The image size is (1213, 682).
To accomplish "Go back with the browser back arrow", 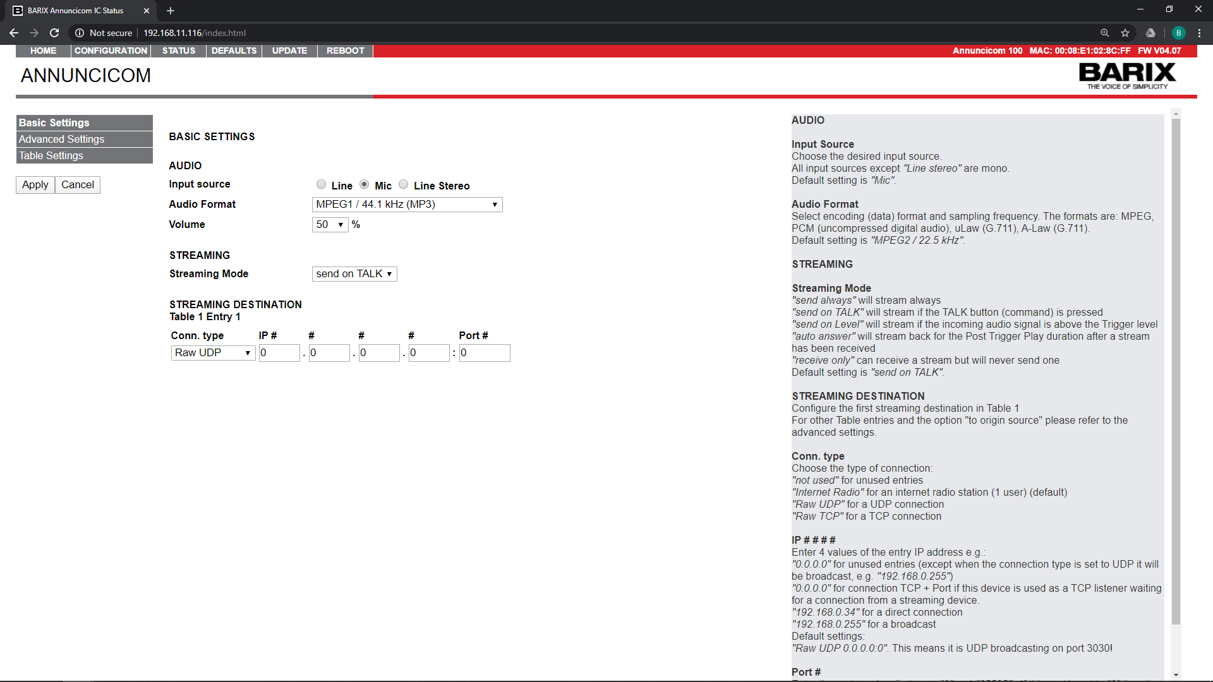I will click(14, 33).
